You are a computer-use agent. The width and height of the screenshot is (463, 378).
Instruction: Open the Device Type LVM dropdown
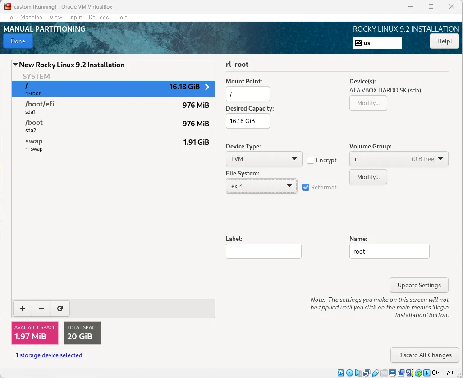click(264, 159)
